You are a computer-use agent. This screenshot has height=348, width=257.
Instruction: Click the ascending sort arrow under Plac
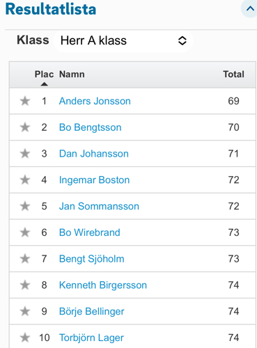click(x=44, y=84)
